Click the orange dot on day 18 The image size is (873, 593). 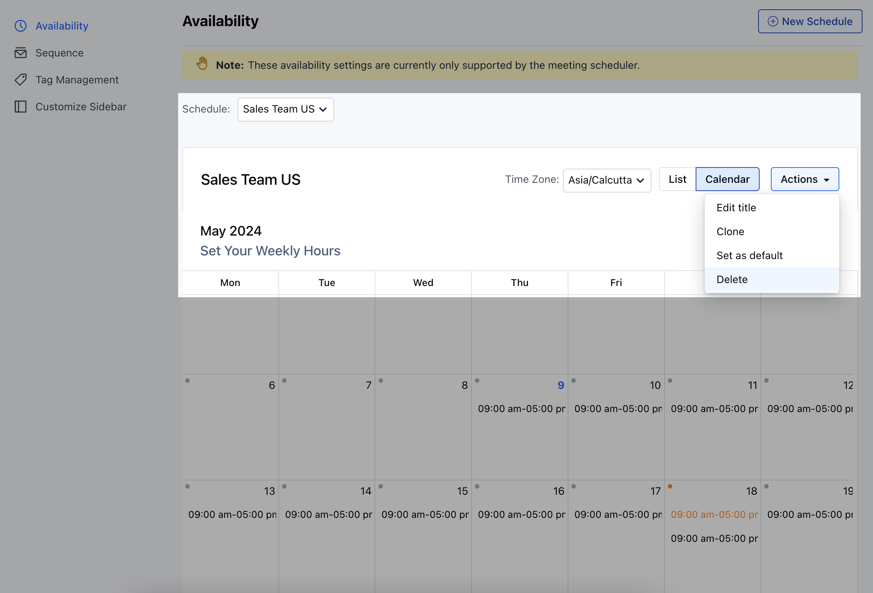tap(670, 486)
